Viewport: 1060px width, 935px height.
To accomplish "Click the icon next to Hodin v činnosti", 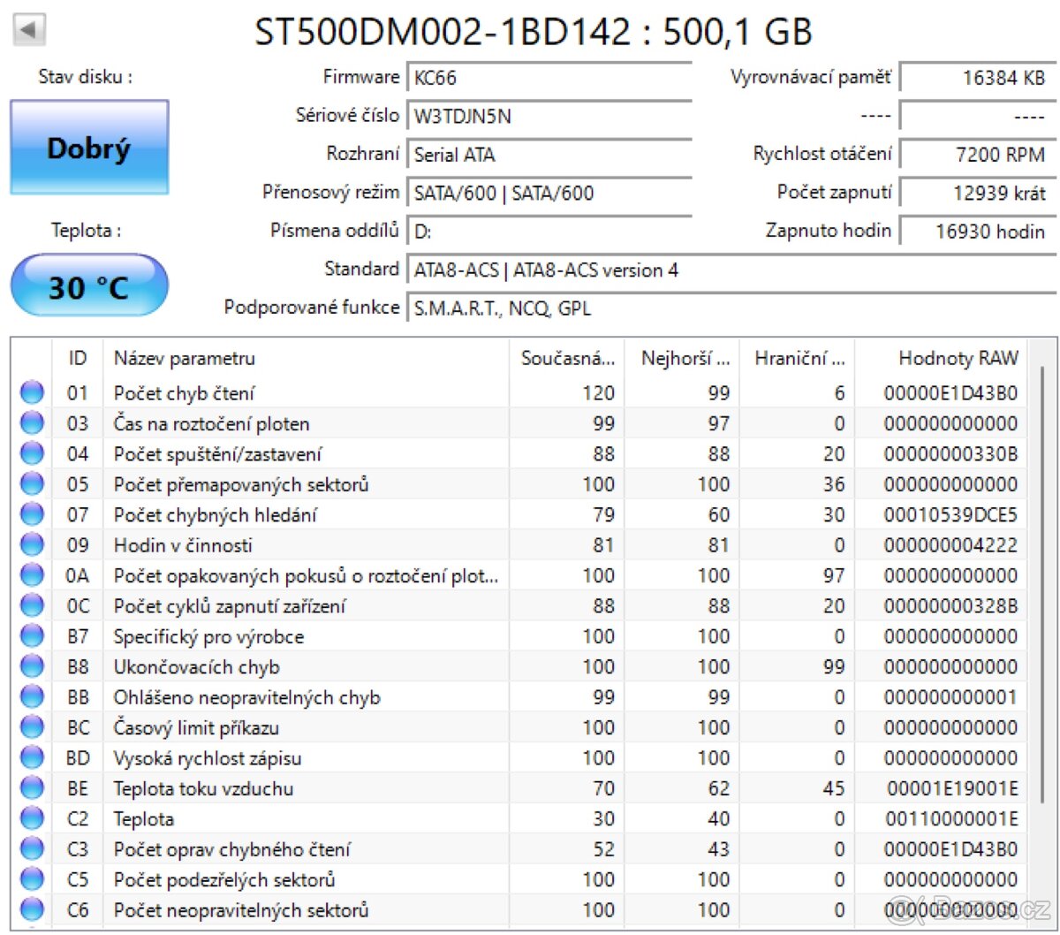I will 31,545.
